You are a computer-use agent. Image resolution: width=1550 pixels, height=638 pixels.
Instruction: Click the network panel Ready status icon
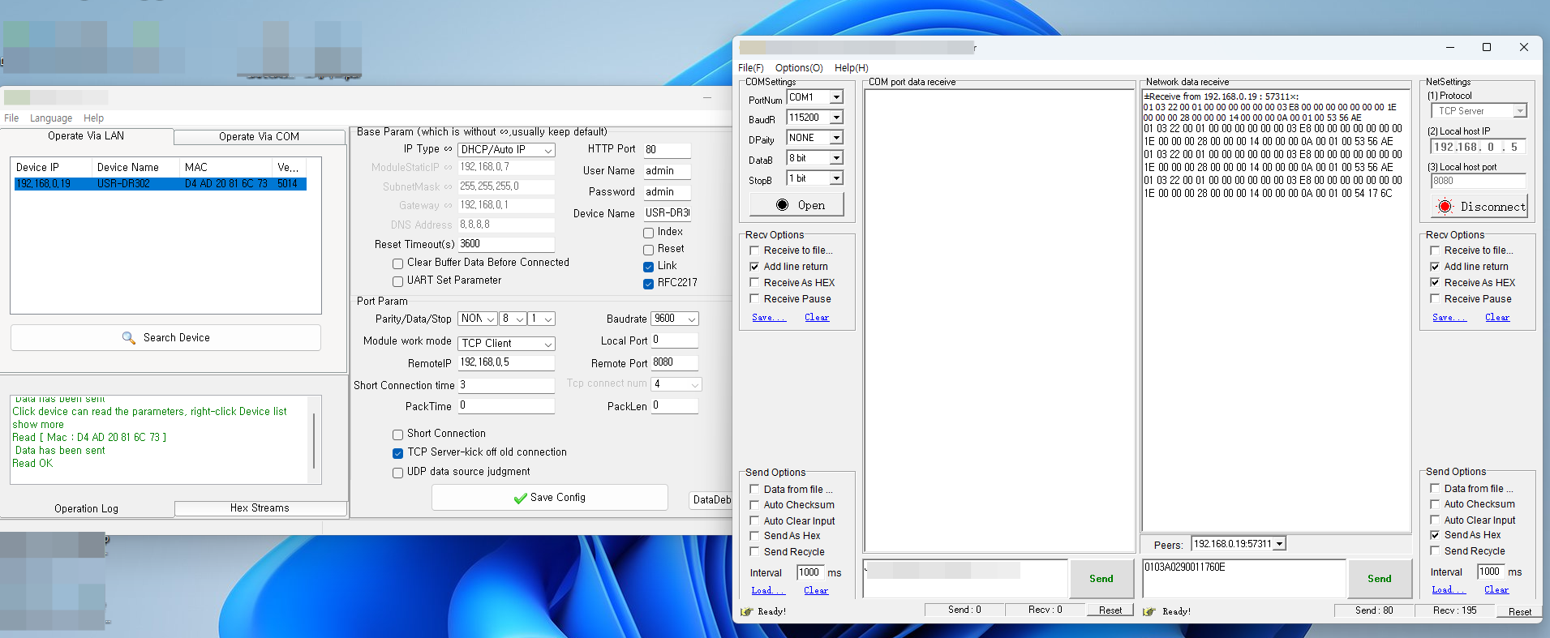(x=1149, y=611)
